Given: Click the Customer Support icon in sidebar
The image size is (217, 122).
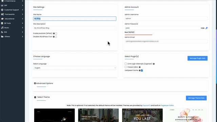Looking at the screenshot, I should 2,10.
